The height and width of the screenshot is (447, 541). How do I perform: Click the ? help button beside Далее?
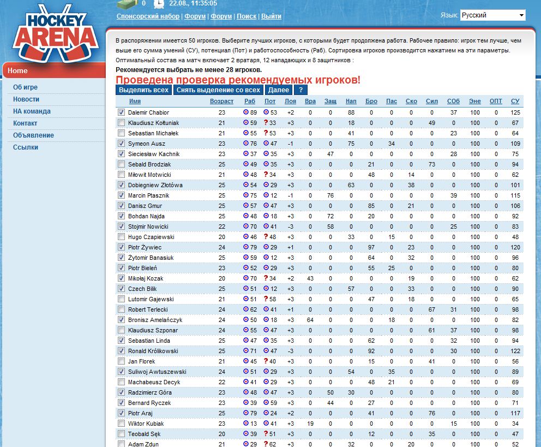tap(300, 90)
